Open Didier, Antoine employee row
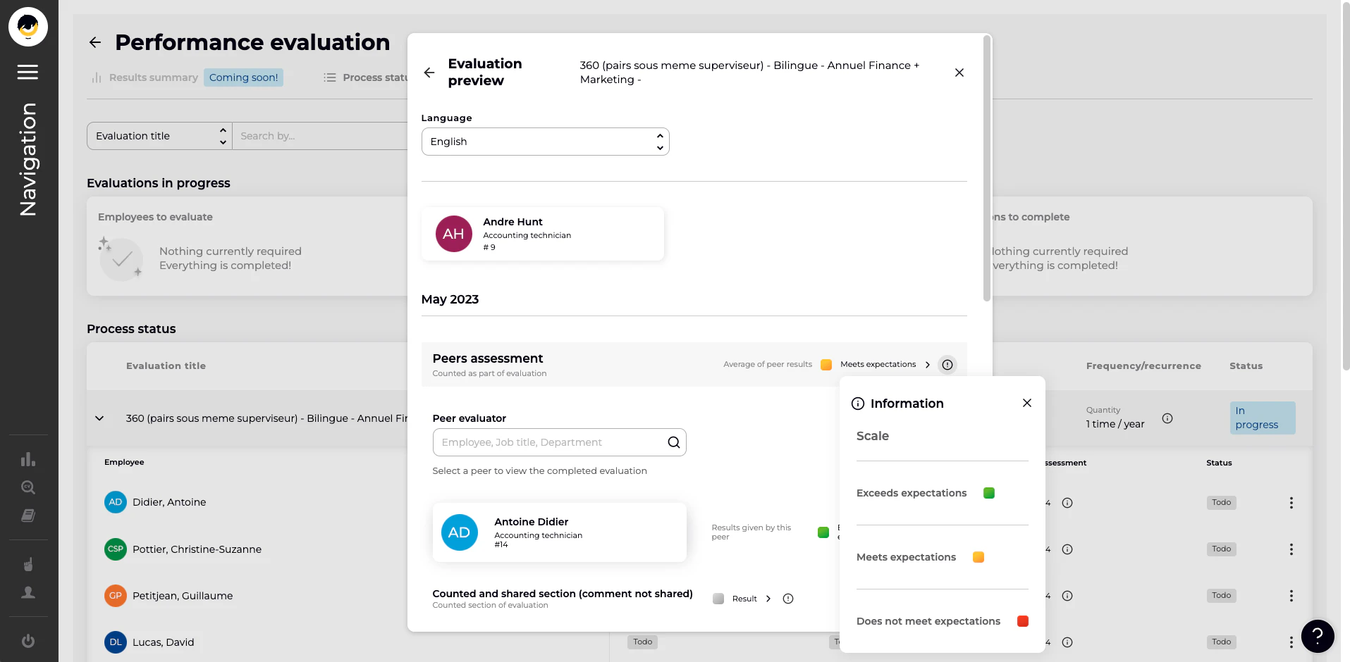 click(x=169, y=502)
